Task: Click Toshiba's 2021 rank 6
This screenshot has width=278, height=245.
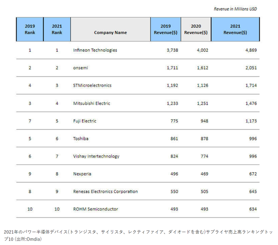Action: (57, 138)
